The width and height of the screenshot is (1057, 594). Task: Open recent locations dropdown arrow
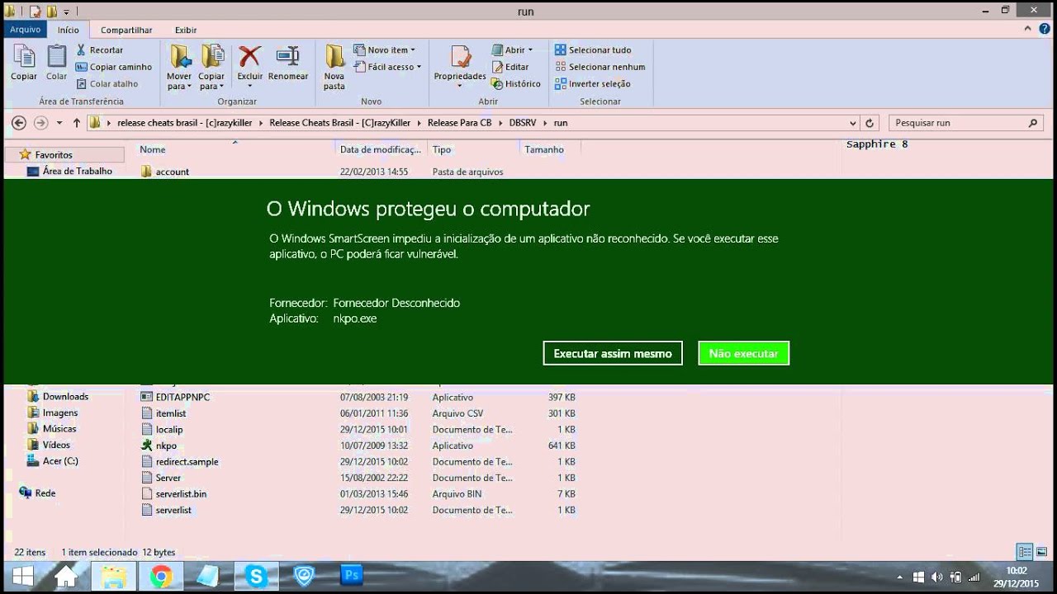click(59, 123)
